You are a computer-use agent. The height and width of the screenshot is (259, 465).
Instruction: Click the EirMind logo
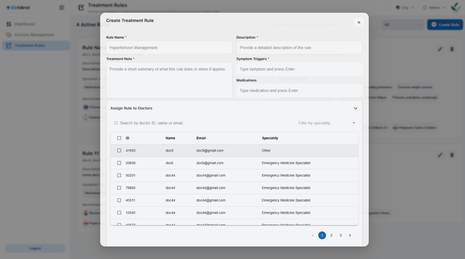18,8
